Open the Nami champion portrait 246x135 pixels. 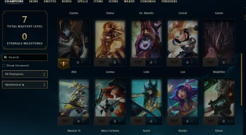point(146,97)
